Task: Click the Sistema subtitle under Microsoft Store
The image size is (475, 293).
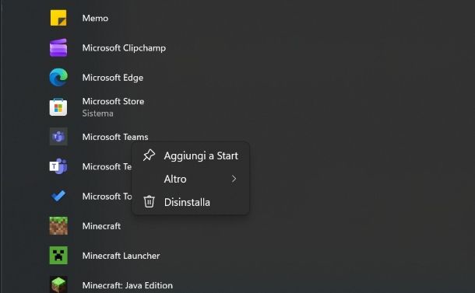Action: [x=98, y=113]
